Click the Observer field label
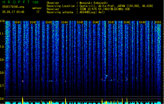 coord(53,3)
